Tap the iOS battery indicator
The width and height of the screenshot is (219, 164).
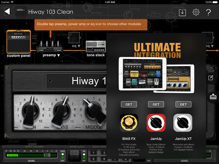pos(215,2)
